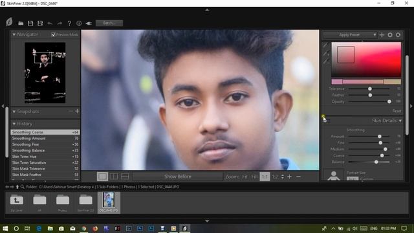Open the Batch dialog

[x=109, y=23]
